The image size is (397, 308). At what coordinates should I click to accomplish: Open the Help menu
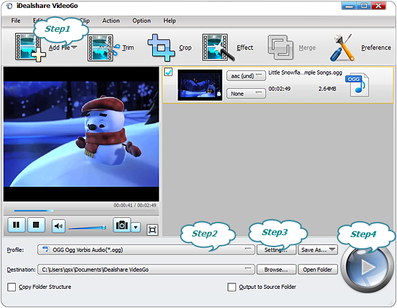(169, 21)
